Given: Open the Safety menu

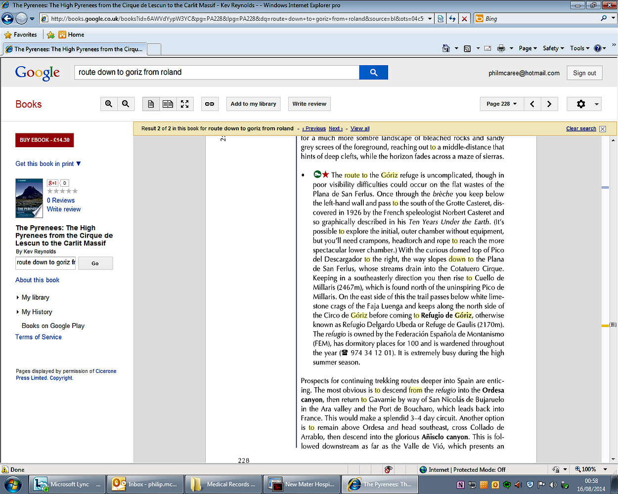Looking at the screenshot, I should pos(554,48).
